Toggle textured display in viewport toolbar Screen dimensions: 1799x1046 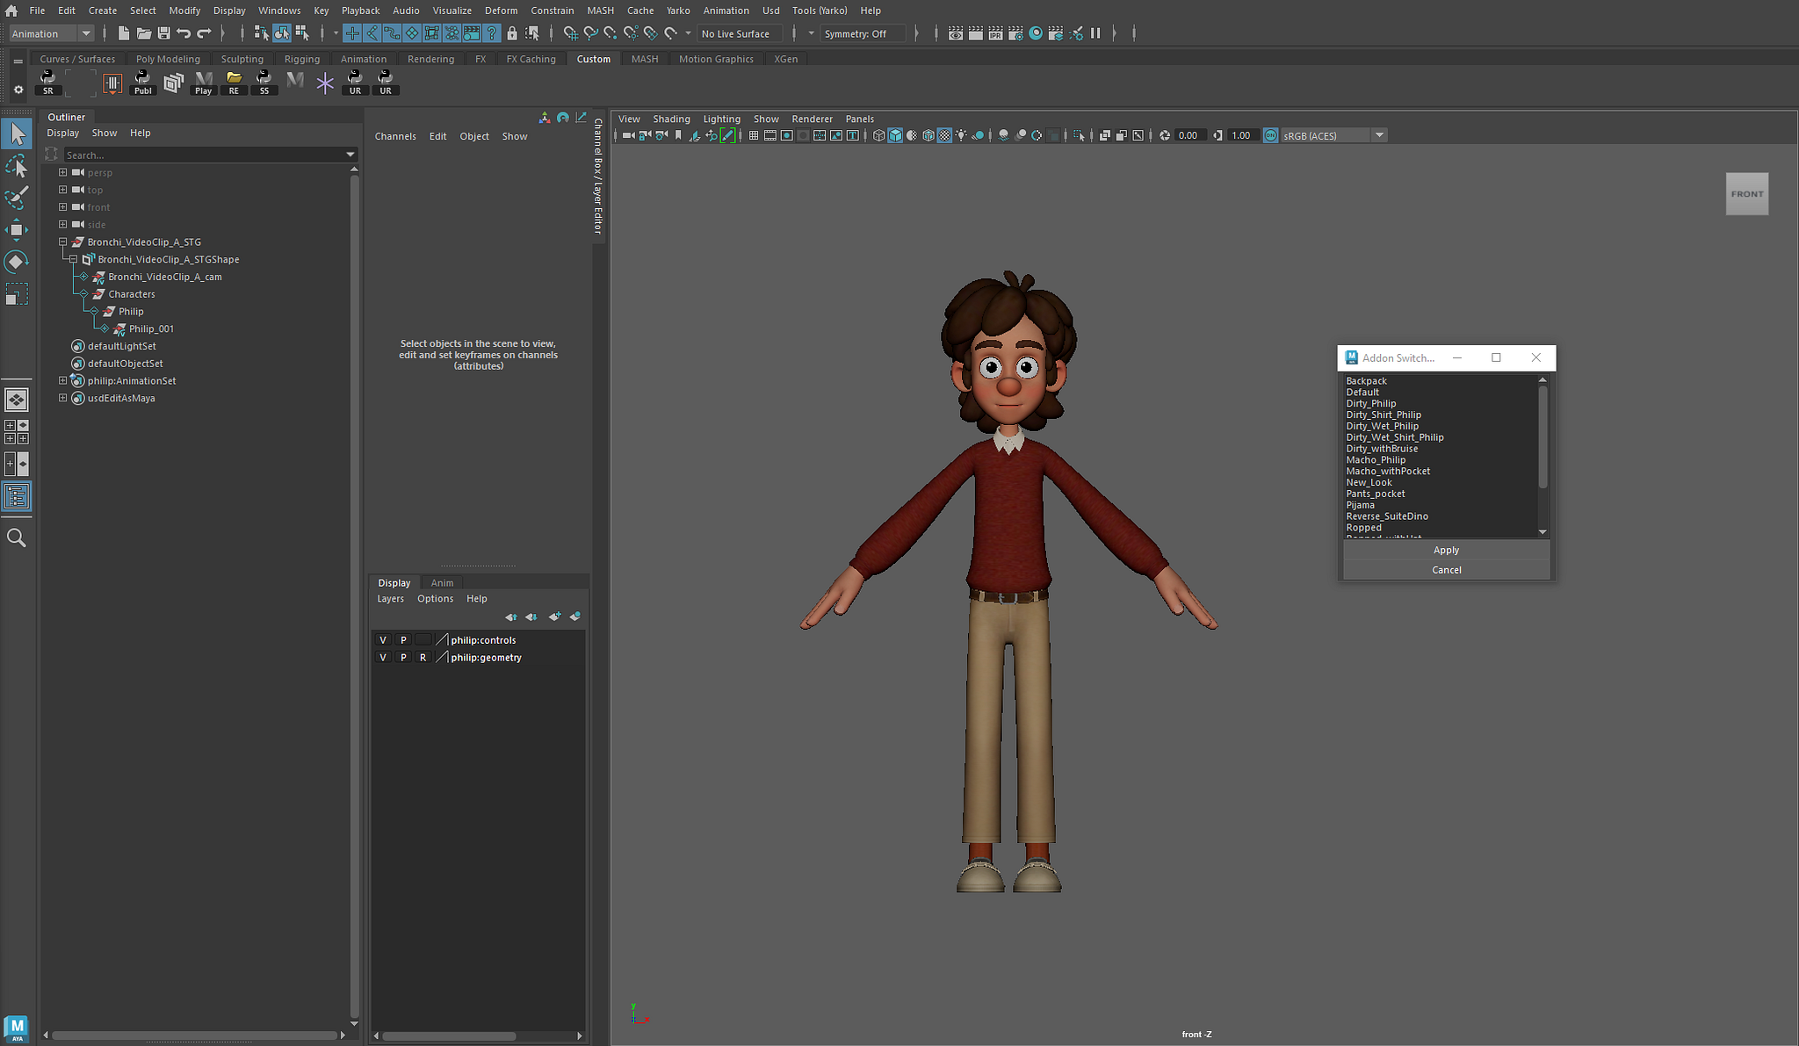(x=944, y=135)
